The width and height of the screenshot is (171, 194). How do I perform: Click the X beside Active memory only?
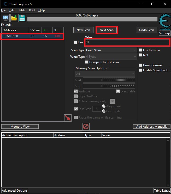click(112, 101)
